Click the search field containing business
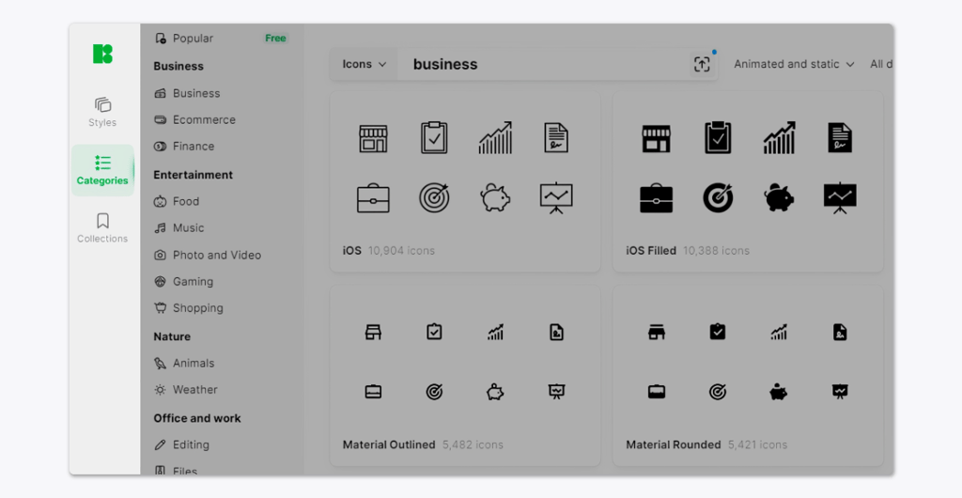The width and height of the screenshot is (962, 498). 543,64
